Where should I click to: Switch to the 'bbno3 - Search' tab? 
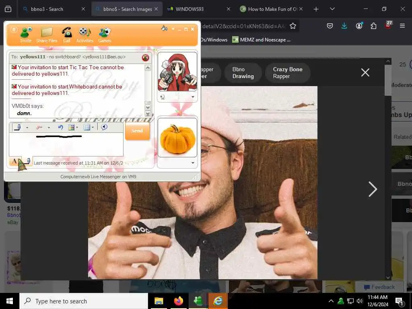[x=54, y=9]
